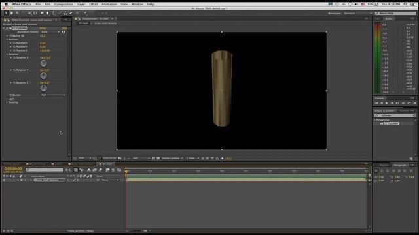The height and width of the screenshot is (235, 419).
Task: Click the Apple menu icon
Action: [x=6, y=5]
